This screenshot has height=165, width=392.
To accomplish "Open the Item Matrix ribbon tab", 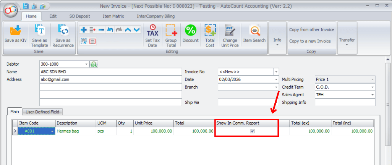I will 113,16.
